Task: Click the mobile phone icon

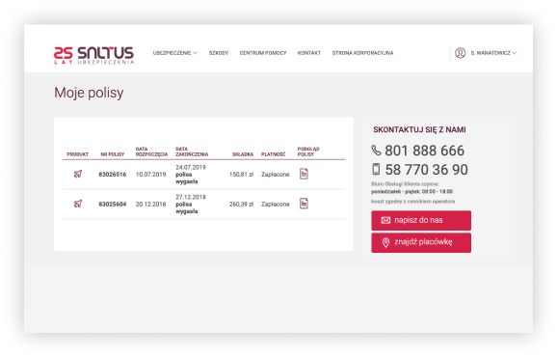Action: 376,169
